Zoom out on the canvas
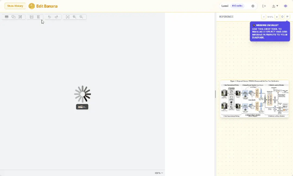 (81, 17)
